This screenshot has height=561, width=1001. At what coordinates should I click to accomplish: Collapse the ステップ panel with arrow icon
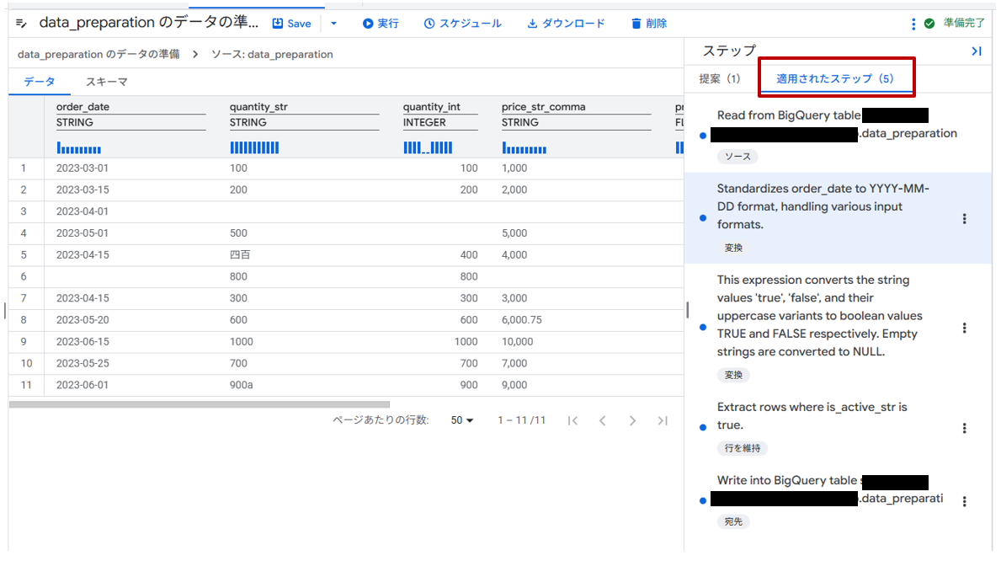click(x=976, y=51)
